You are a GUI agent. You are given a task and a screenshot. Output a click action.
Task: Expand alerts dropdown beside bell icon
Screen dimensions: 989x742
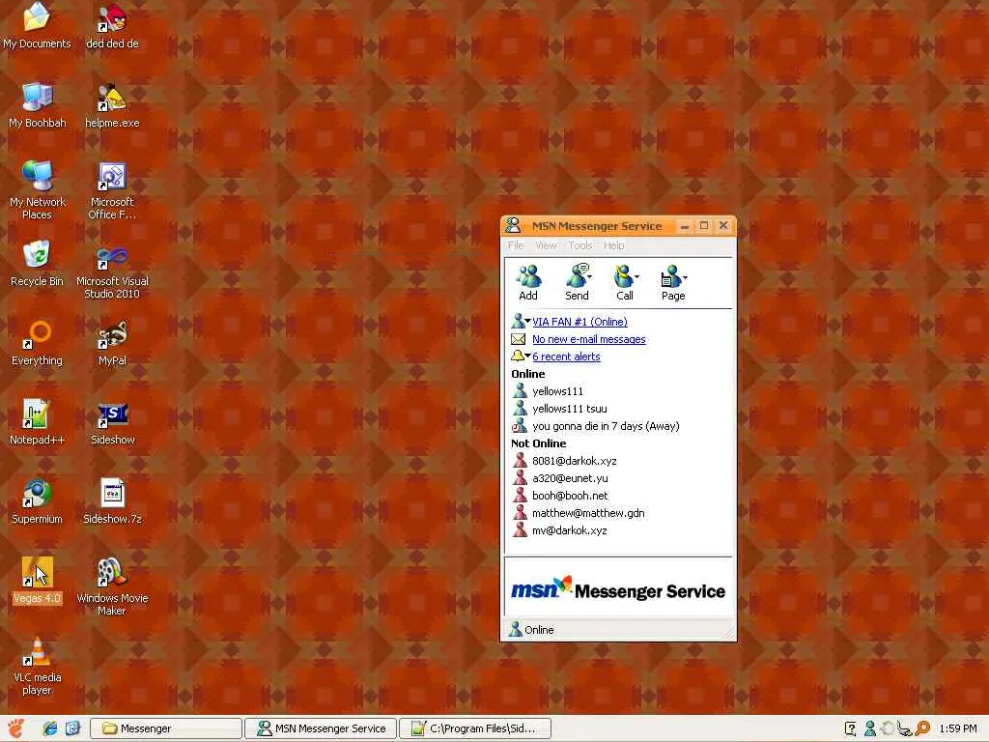[x=527, y=357]
